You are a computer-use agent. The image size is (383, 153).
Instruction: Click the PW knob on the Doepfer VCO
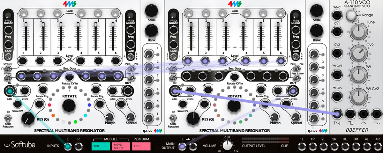click(358, 75)
